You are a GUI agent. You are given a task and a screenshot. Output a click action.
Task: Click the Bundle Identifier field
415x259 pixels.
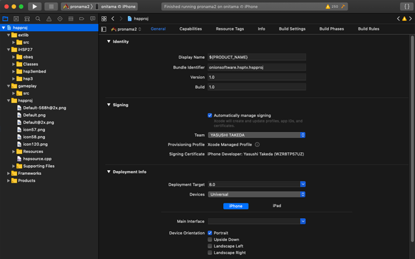(257, 67)
